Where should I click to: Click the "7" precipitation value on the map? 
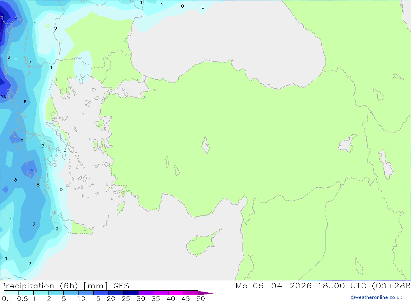point(34,224)
